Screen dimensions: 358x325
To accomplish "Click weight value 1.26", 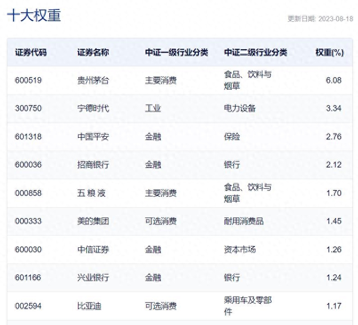I will pyautogui.click(x=334, y=249).
